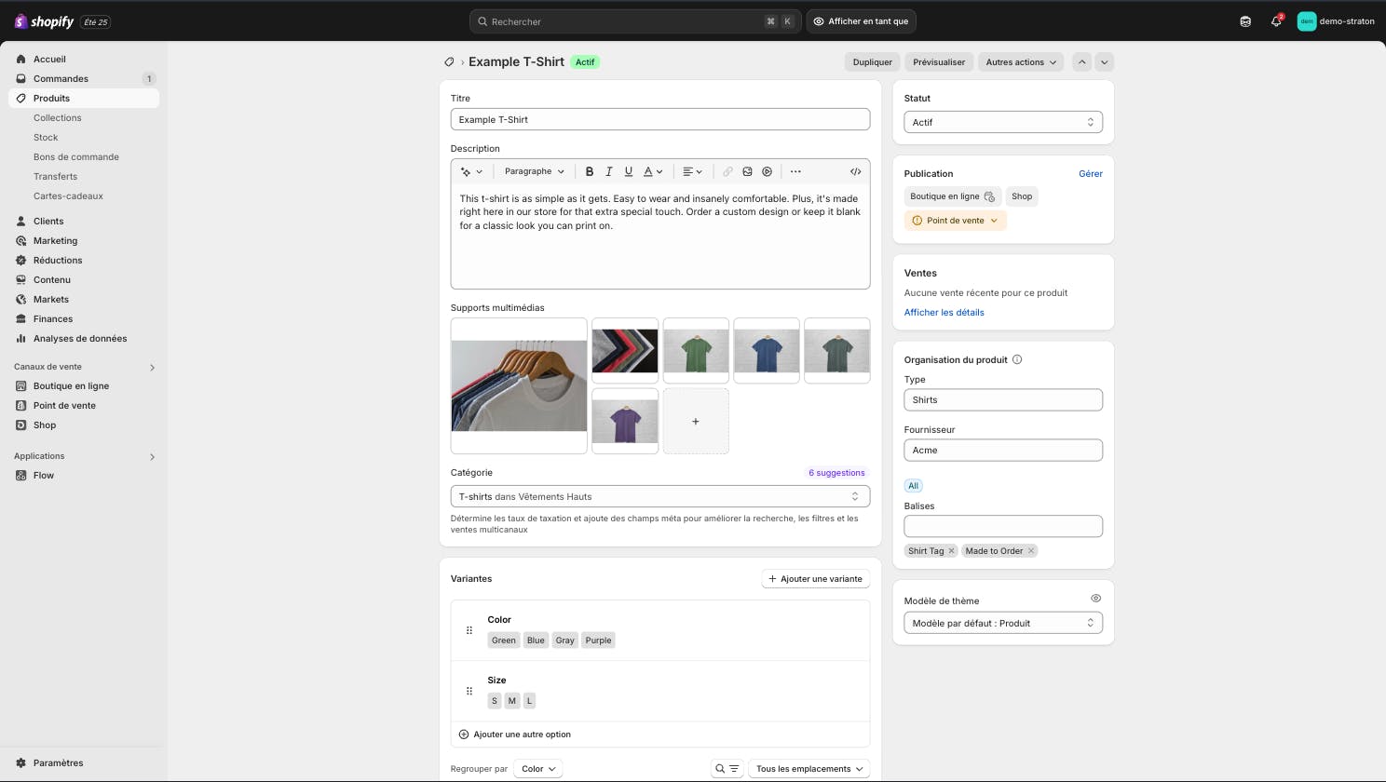Insert an image into the description
This screenshot has height=782, width=1386.
pos(747,171)
